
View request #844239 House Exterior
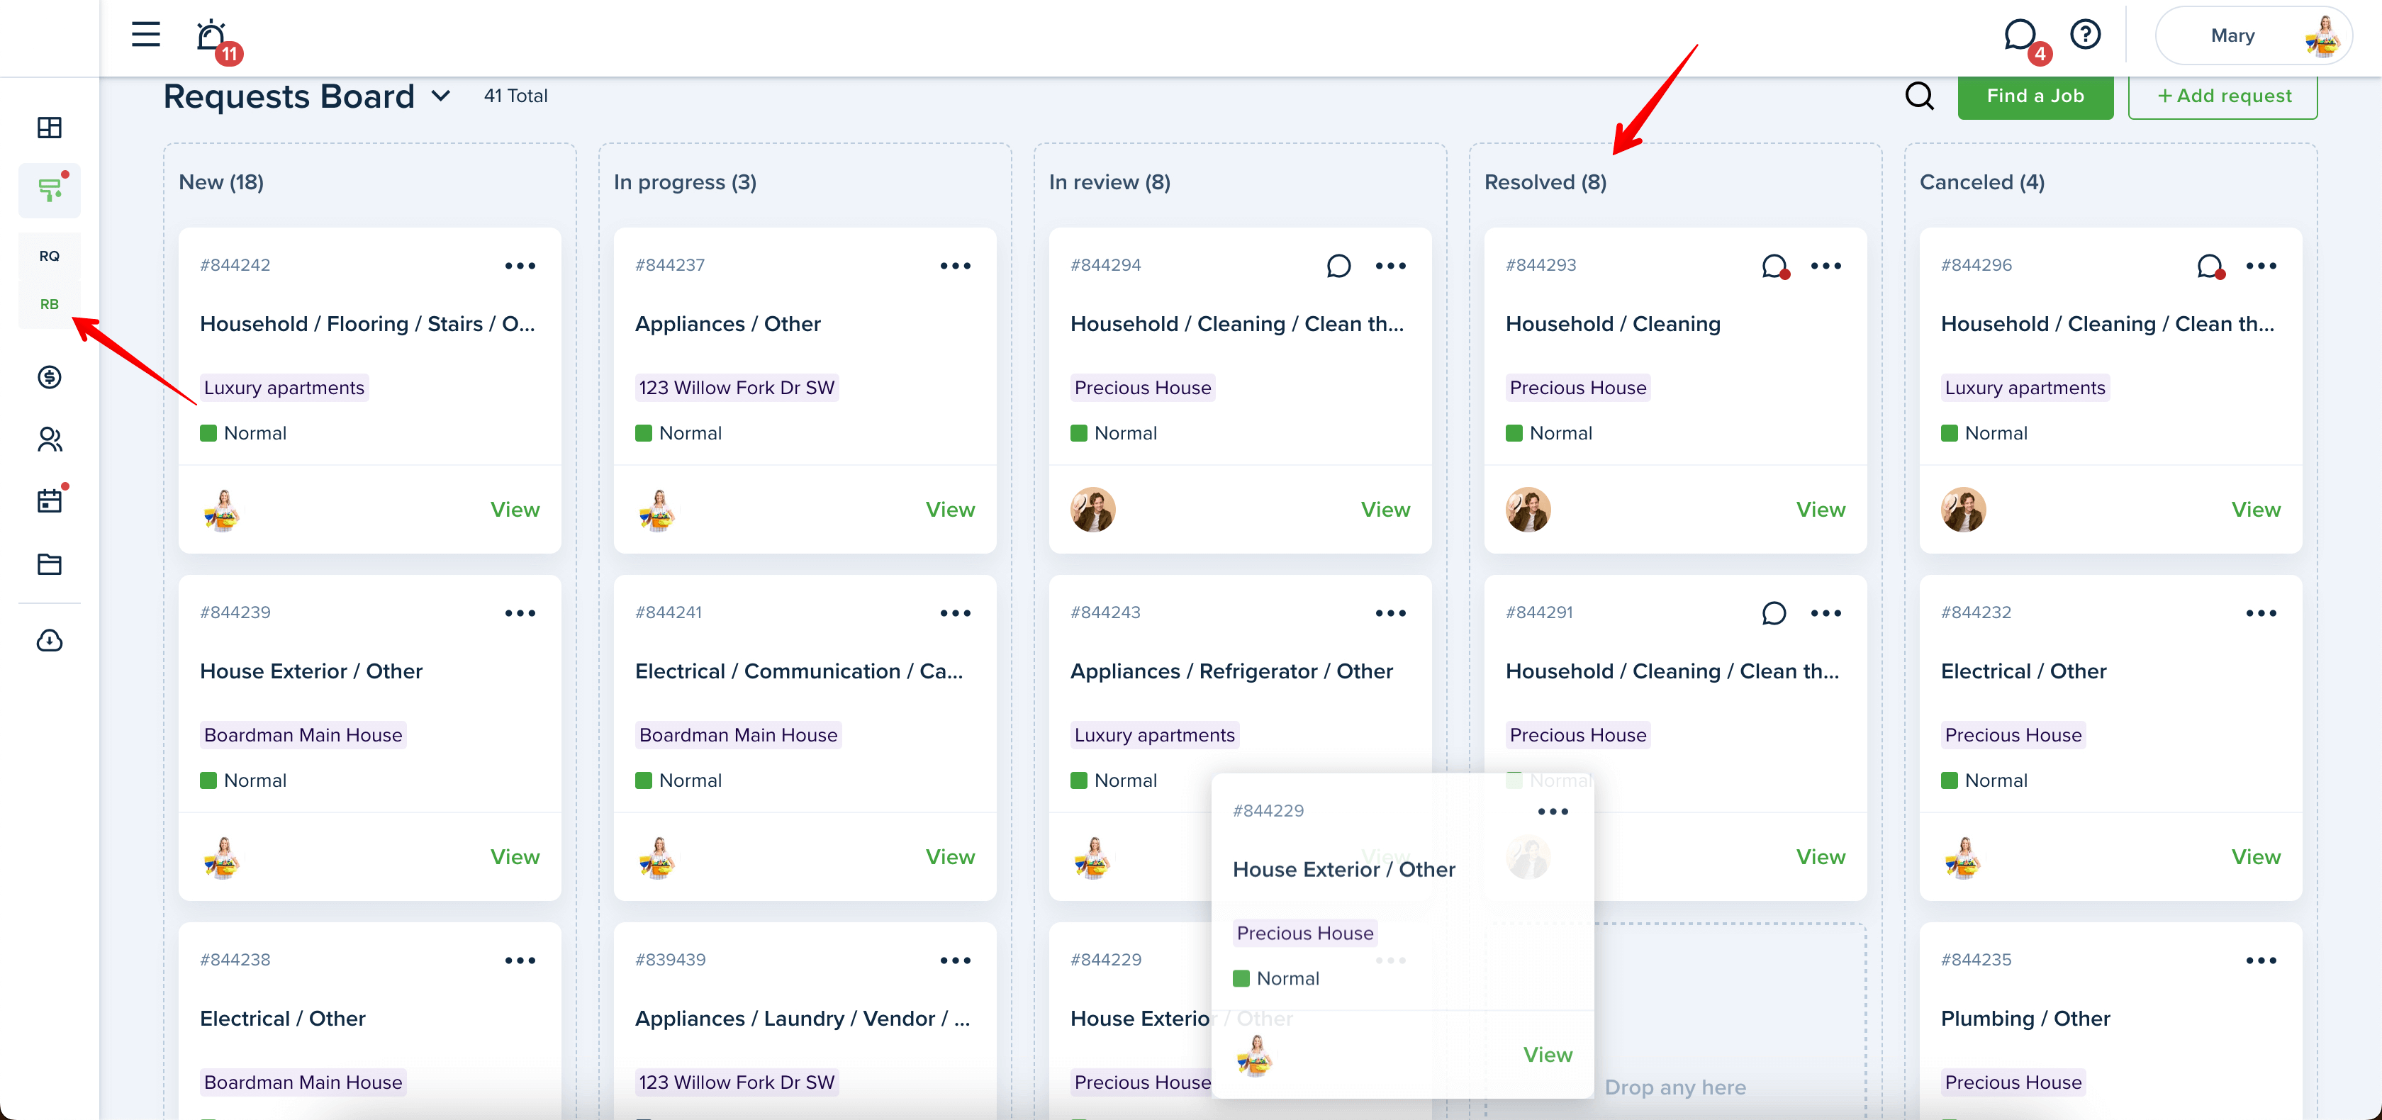tap(515, 857)
